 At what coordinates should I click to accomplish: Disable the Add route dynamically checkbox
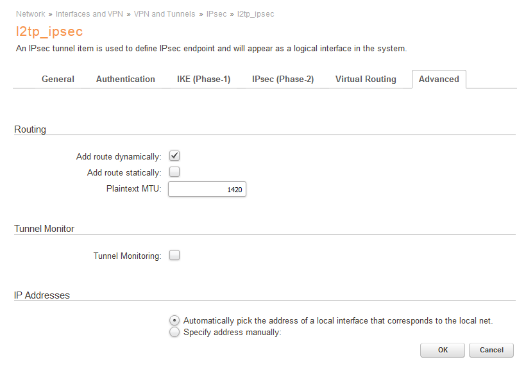[174, 156]
